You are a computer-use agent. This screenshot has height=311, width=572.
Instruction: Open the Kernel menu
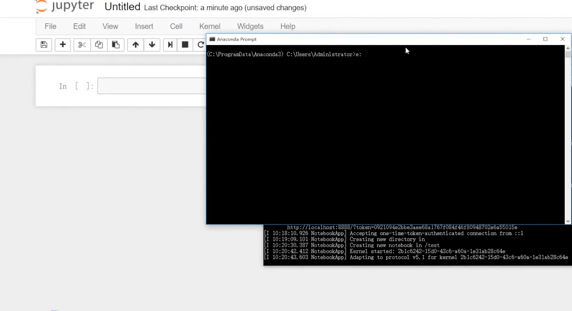pos(210,26)
